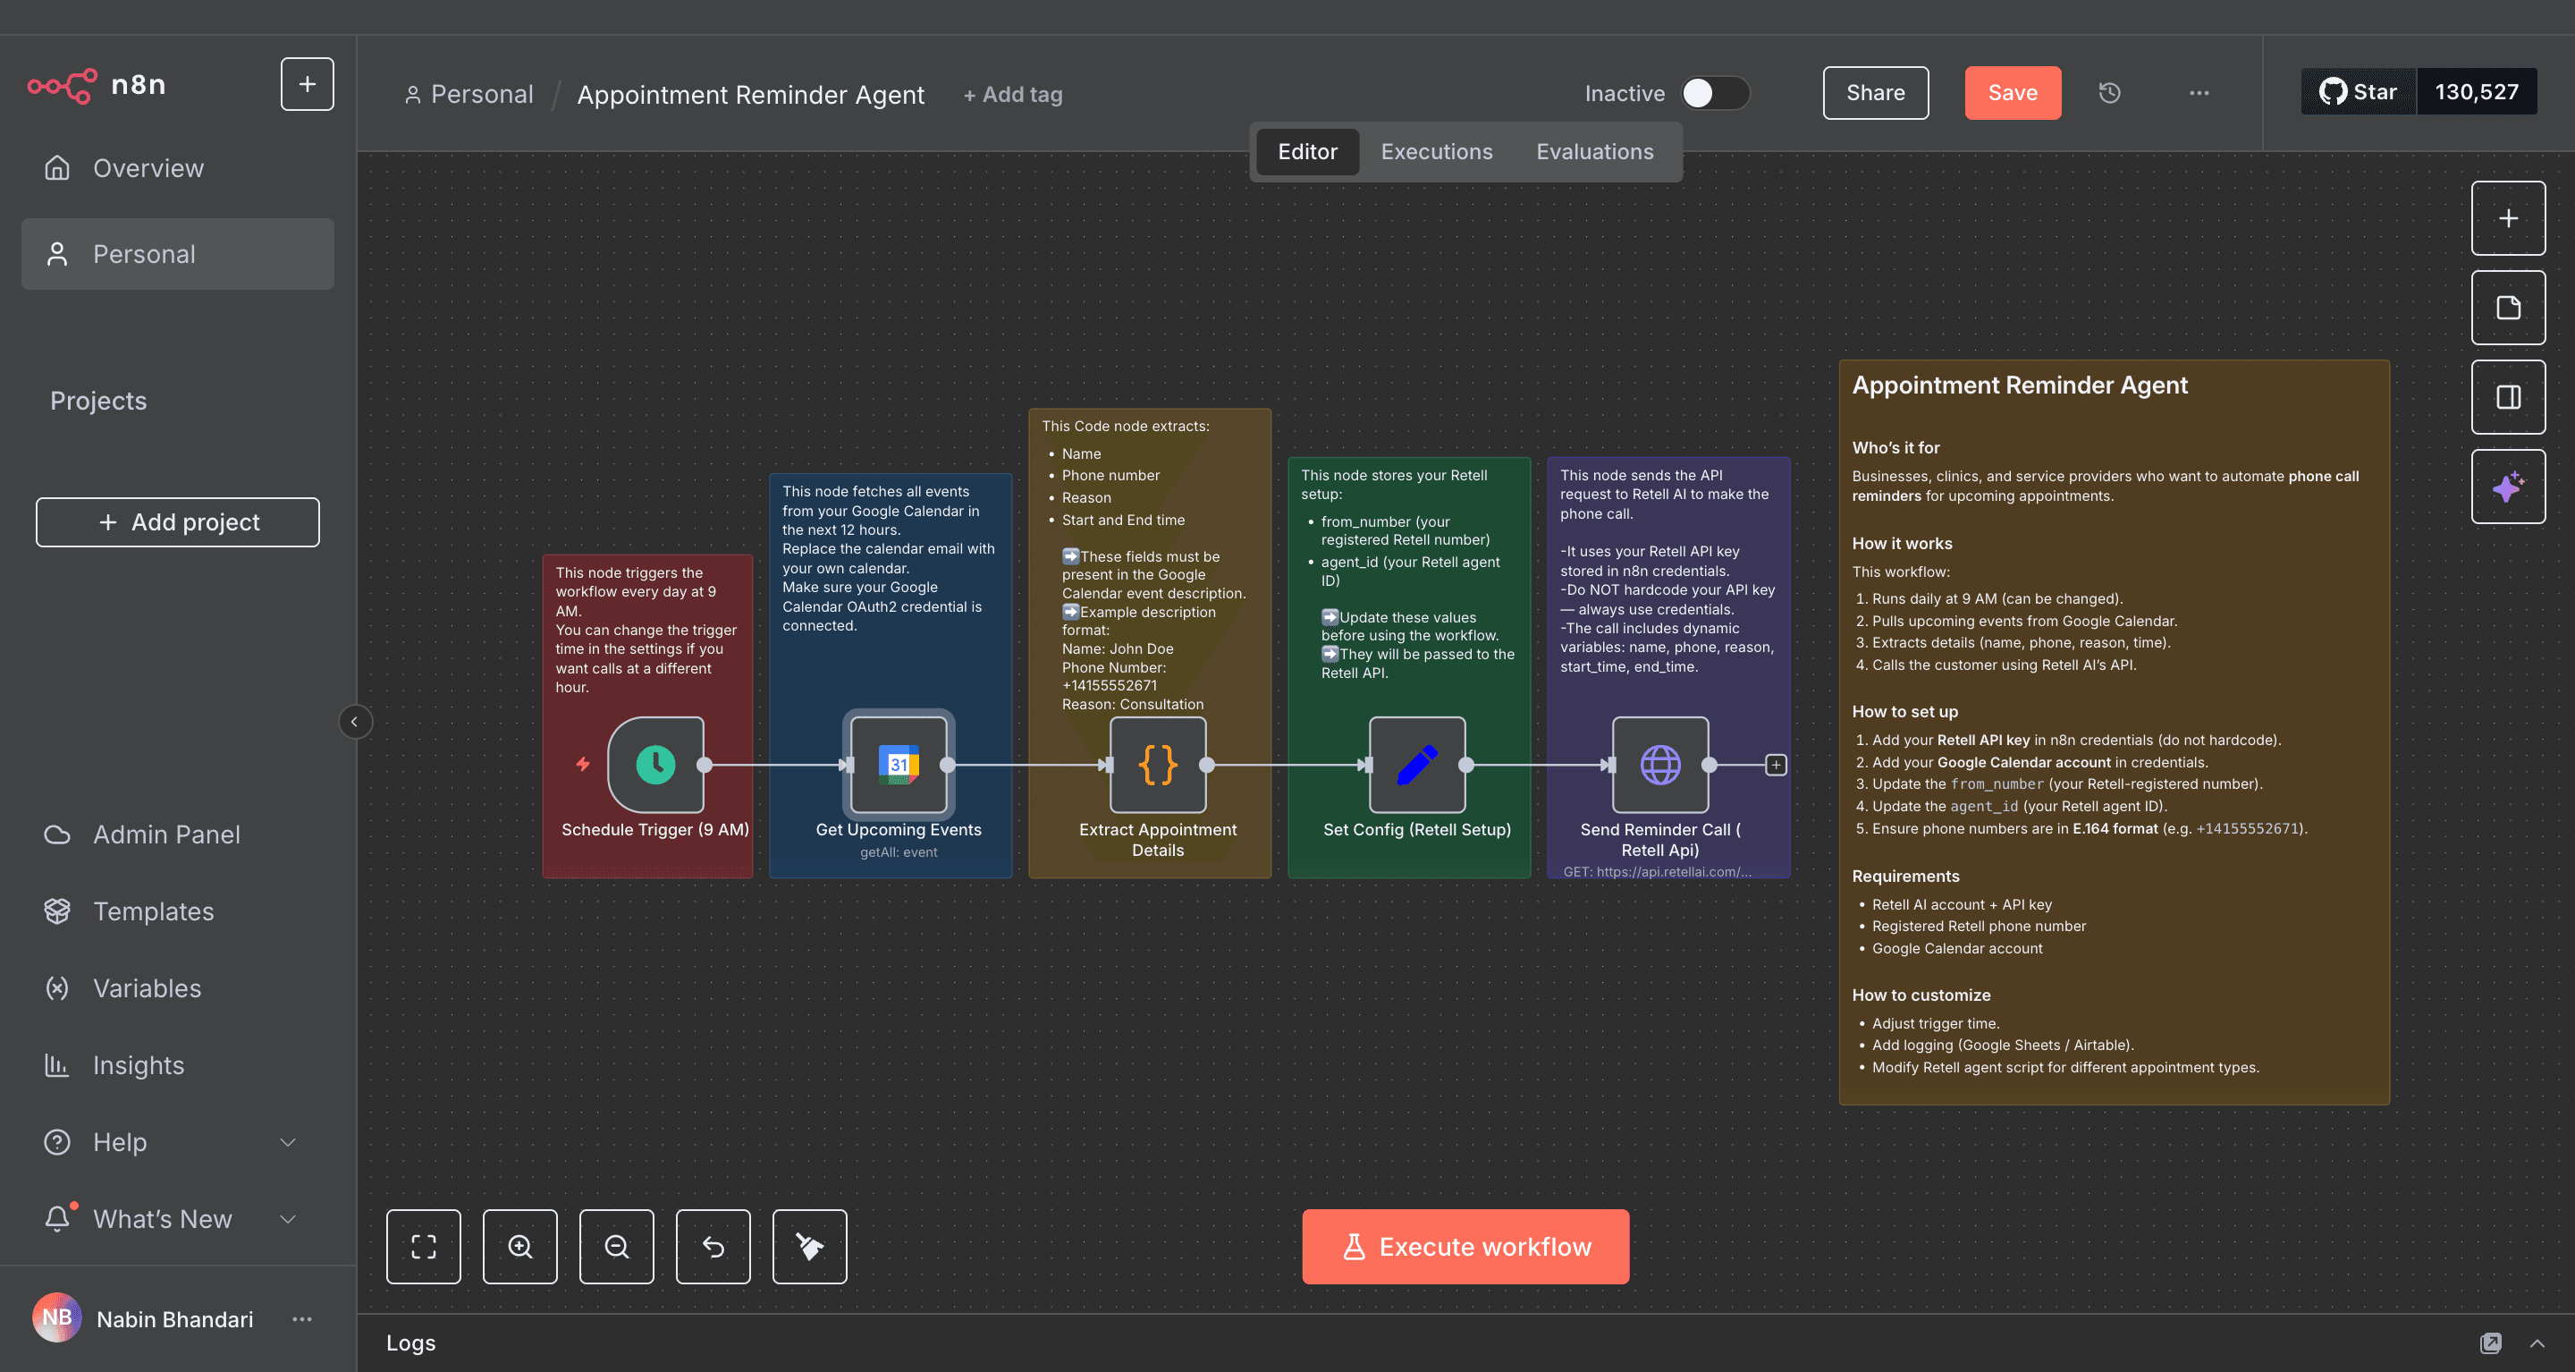Open the workflow three-dot options menu

tap(2199, 93)
